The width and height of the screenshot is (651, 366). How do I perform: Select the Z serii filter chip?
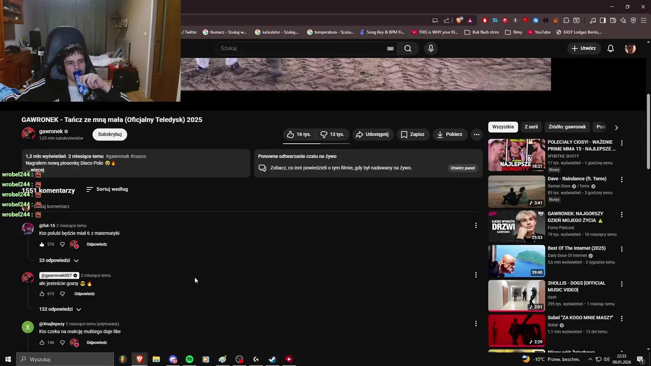coord(531,127)
